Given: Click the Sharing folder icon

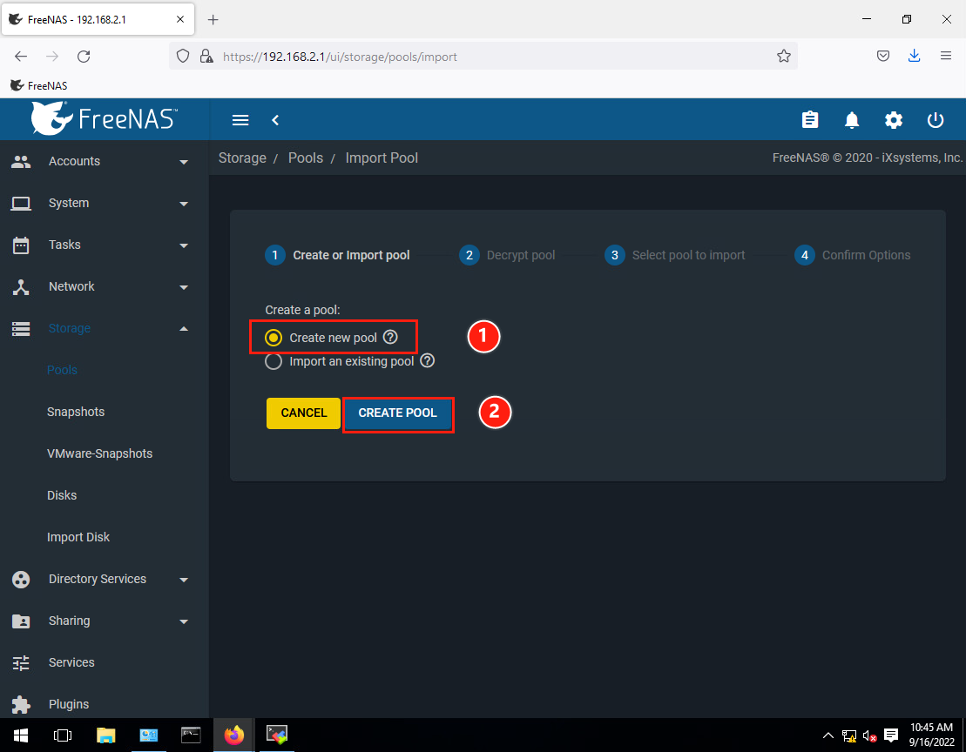Looking at the screenshot, I should [21, 621].
